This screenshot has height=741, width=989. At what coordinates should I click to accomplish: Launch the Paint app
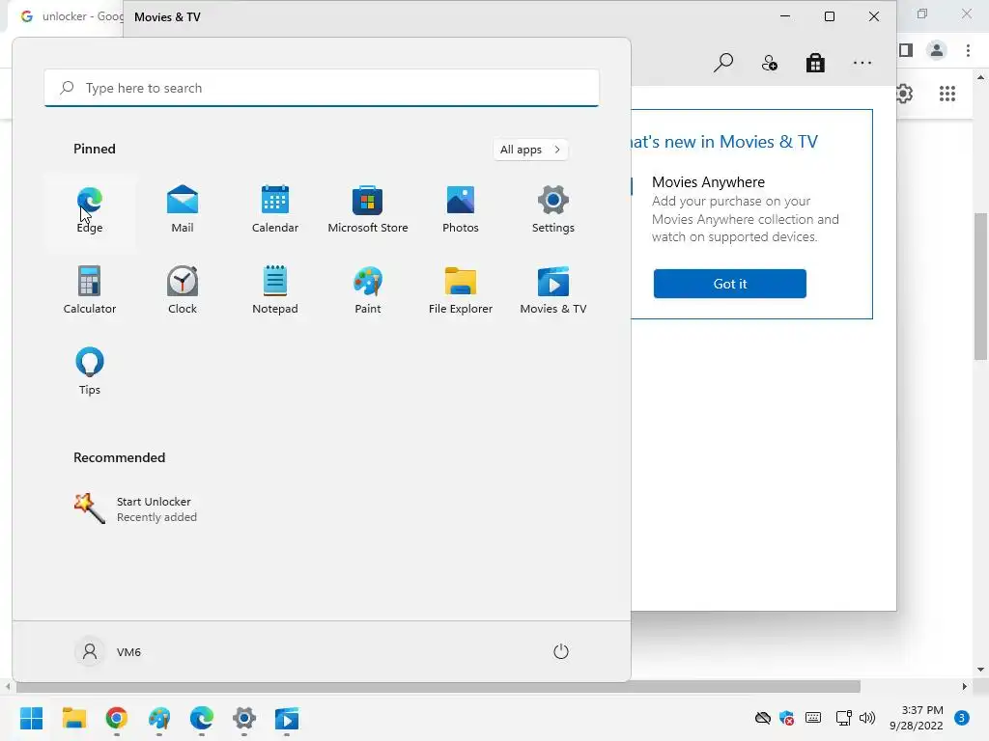tap(368, 290)
